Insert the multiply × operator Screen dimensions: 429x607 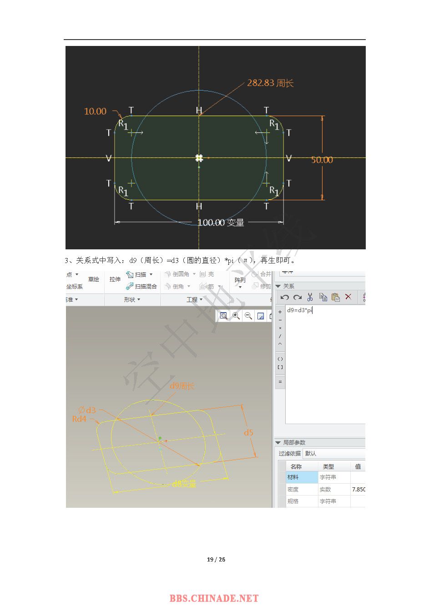(280, 328)
